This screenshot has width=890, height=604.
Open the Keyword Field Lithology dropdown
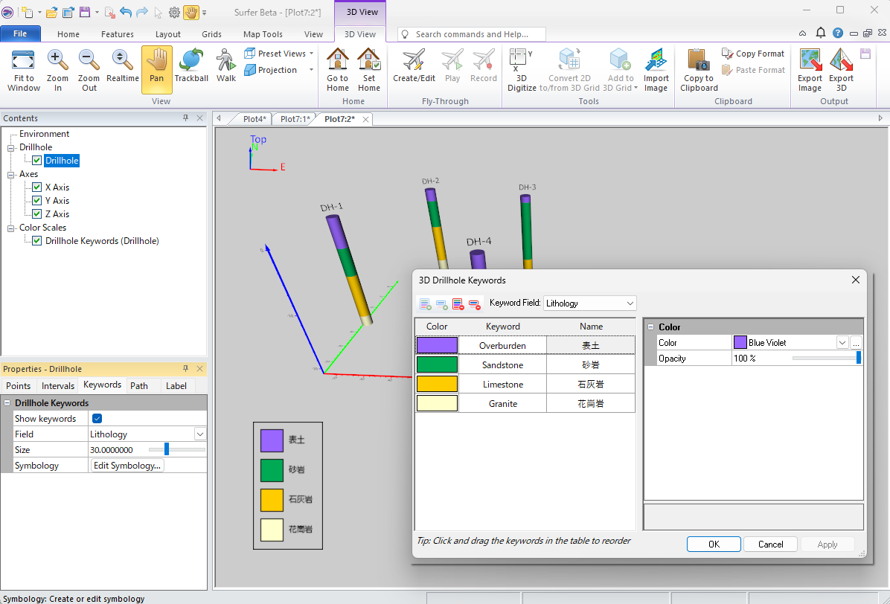click(x=589, y=303)
